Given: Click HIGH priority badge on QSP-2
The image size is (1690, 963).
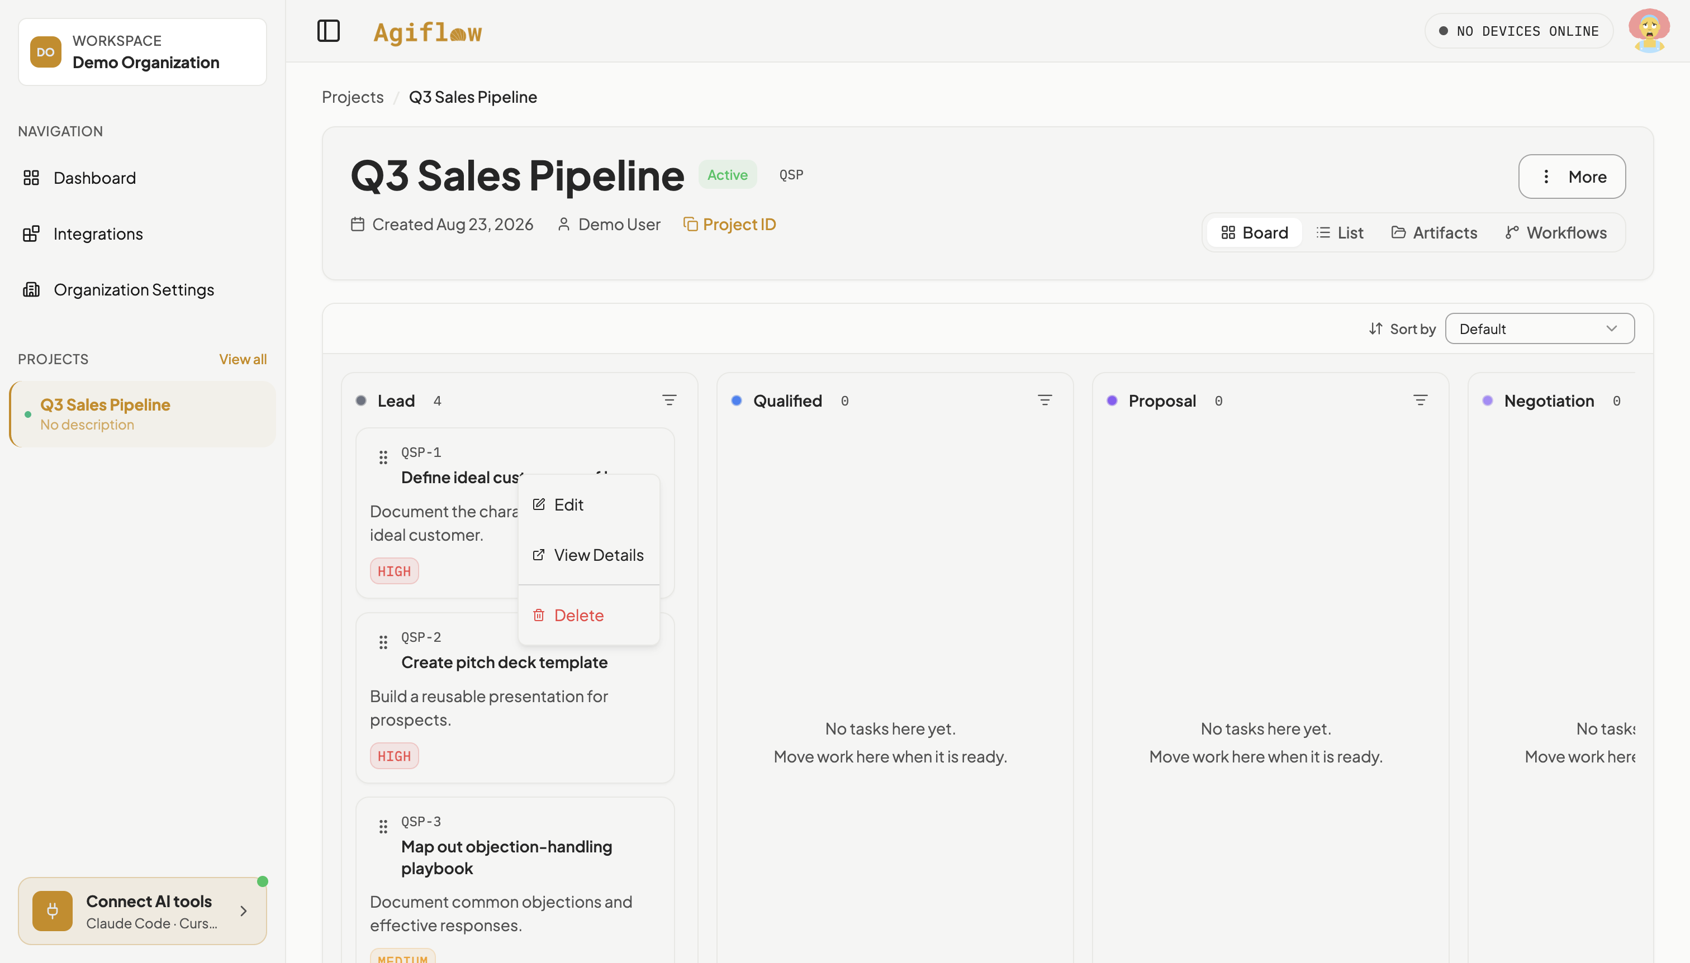Looking at the screenshot, I should pyautogui.click(x=395, y=756).
